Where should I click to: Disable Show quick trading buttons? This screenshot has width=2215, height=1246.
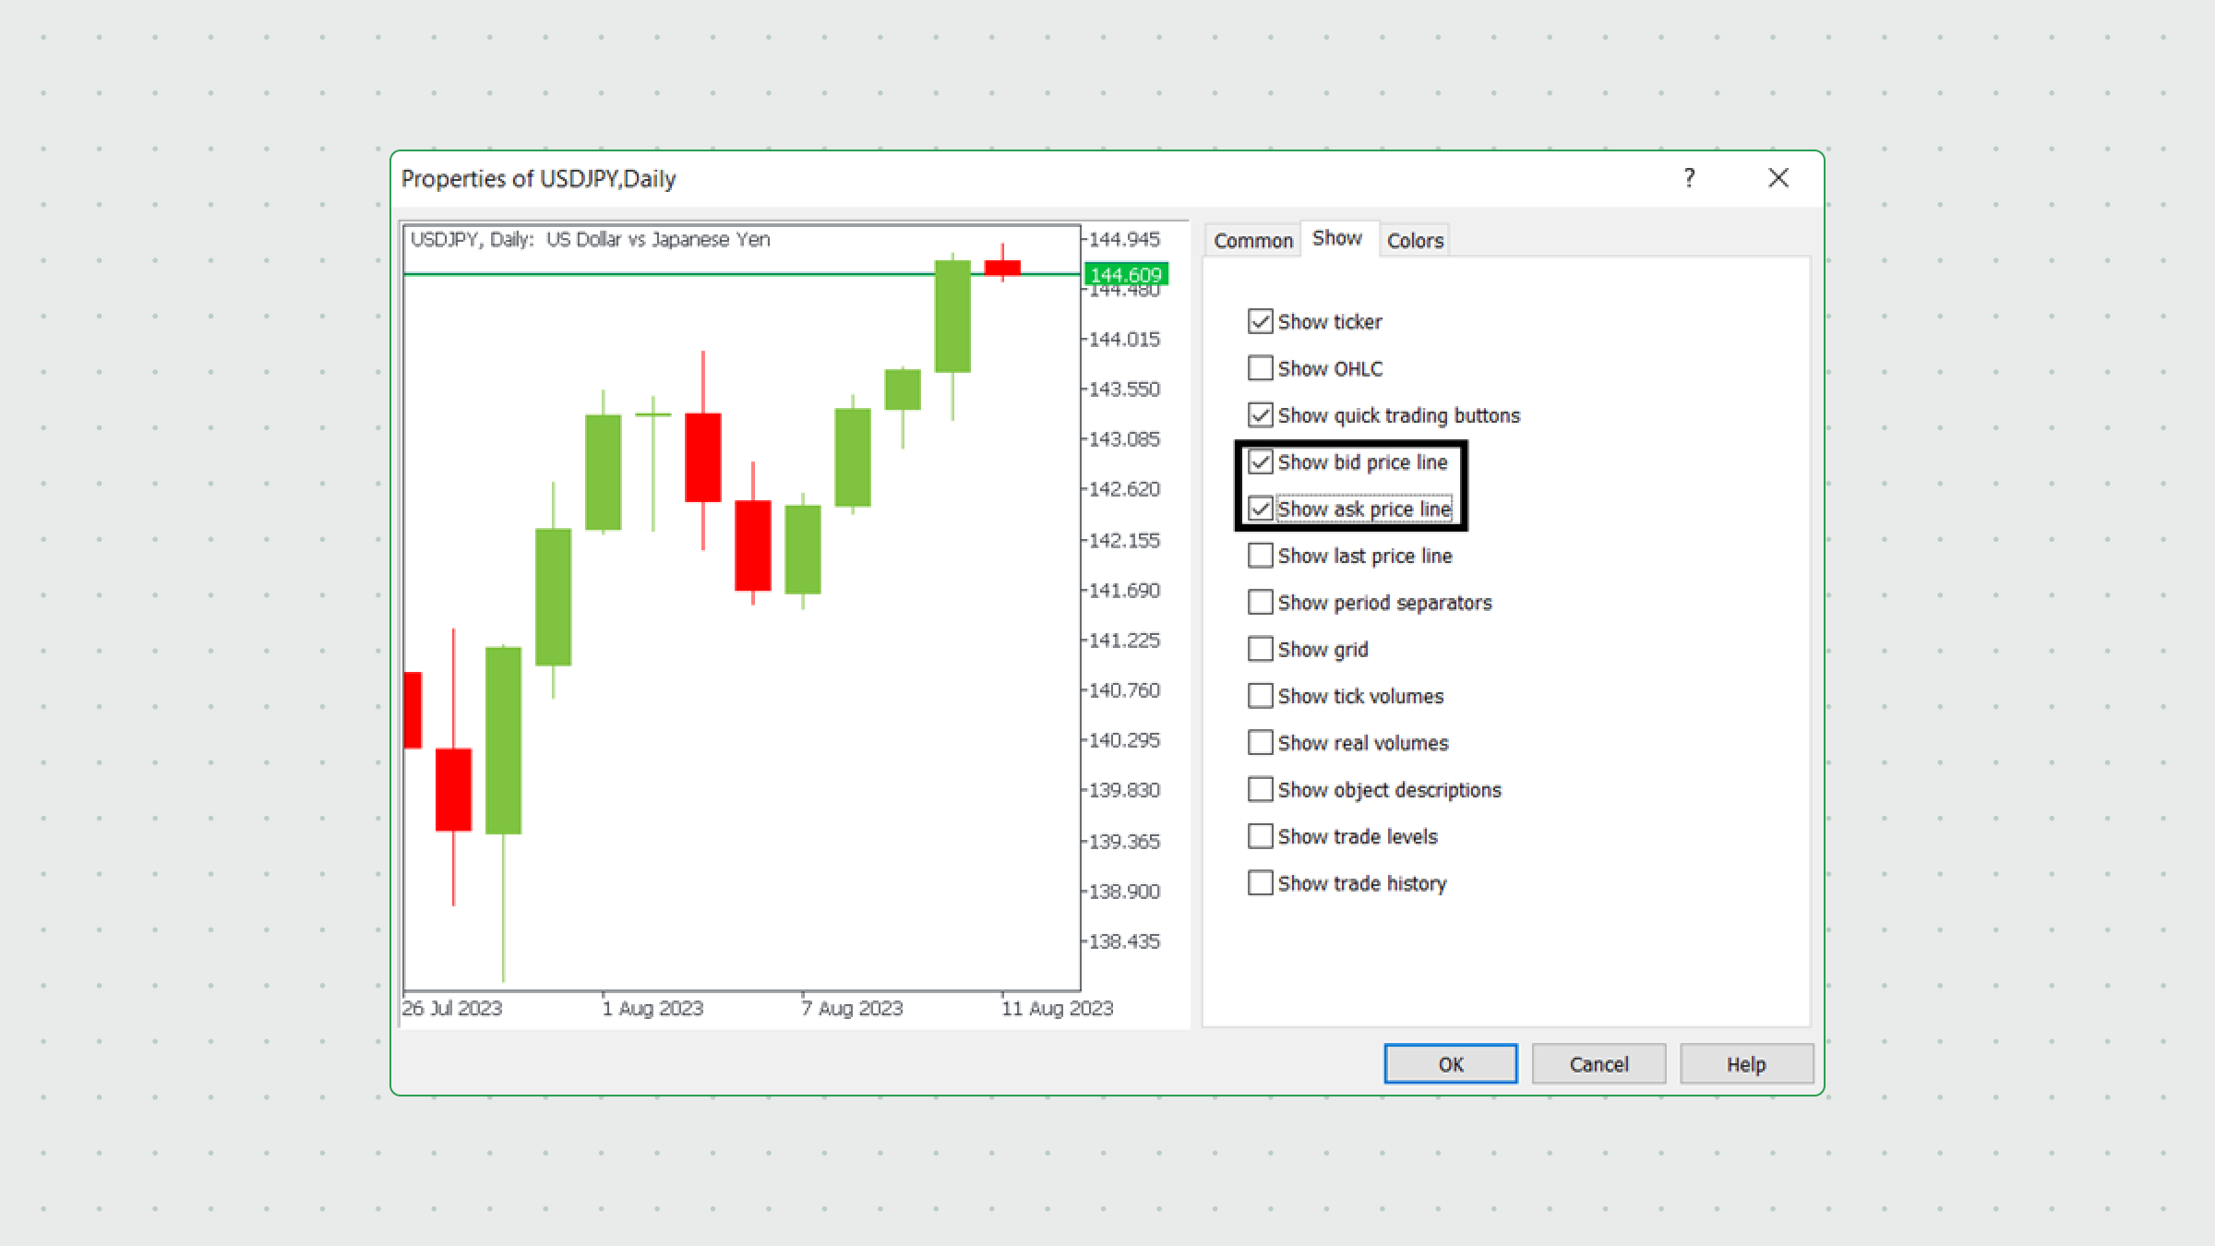coord(1260,415)
